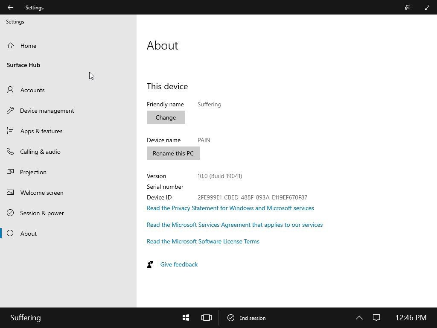Click the About page heading
This screenshot has width=437, height=328.
[163, 45]
